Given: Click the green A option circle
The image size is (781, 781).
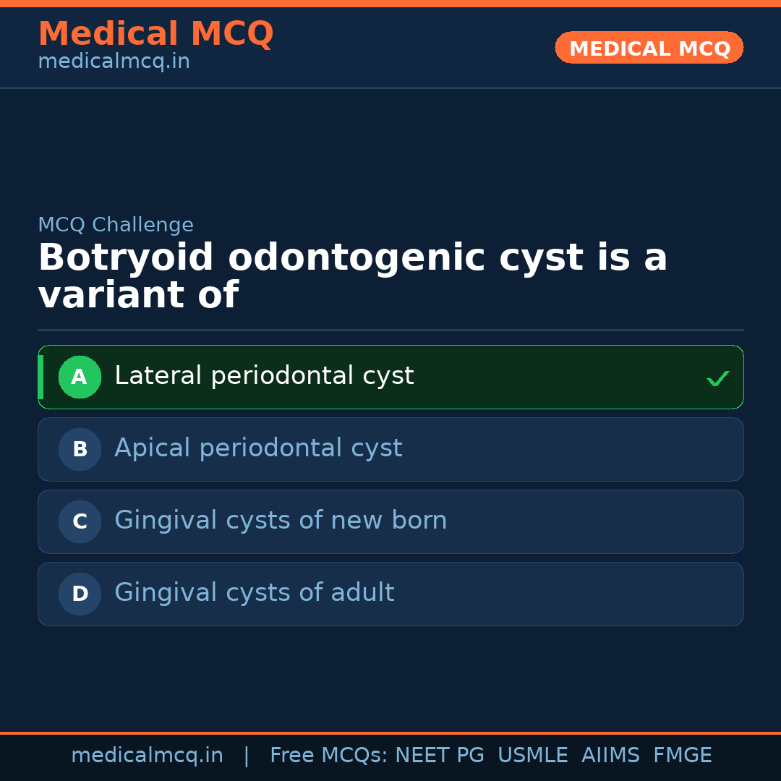Looking at the screenshot, I should 80,377.
